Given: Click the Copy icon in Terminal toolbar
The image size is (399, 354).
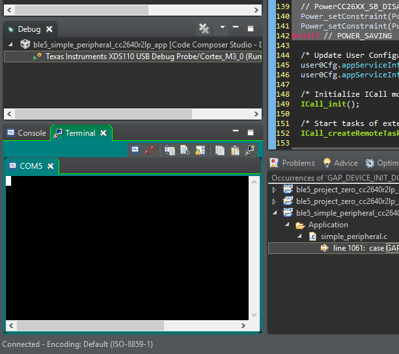Looking at the screenshot, I should 220,150.
